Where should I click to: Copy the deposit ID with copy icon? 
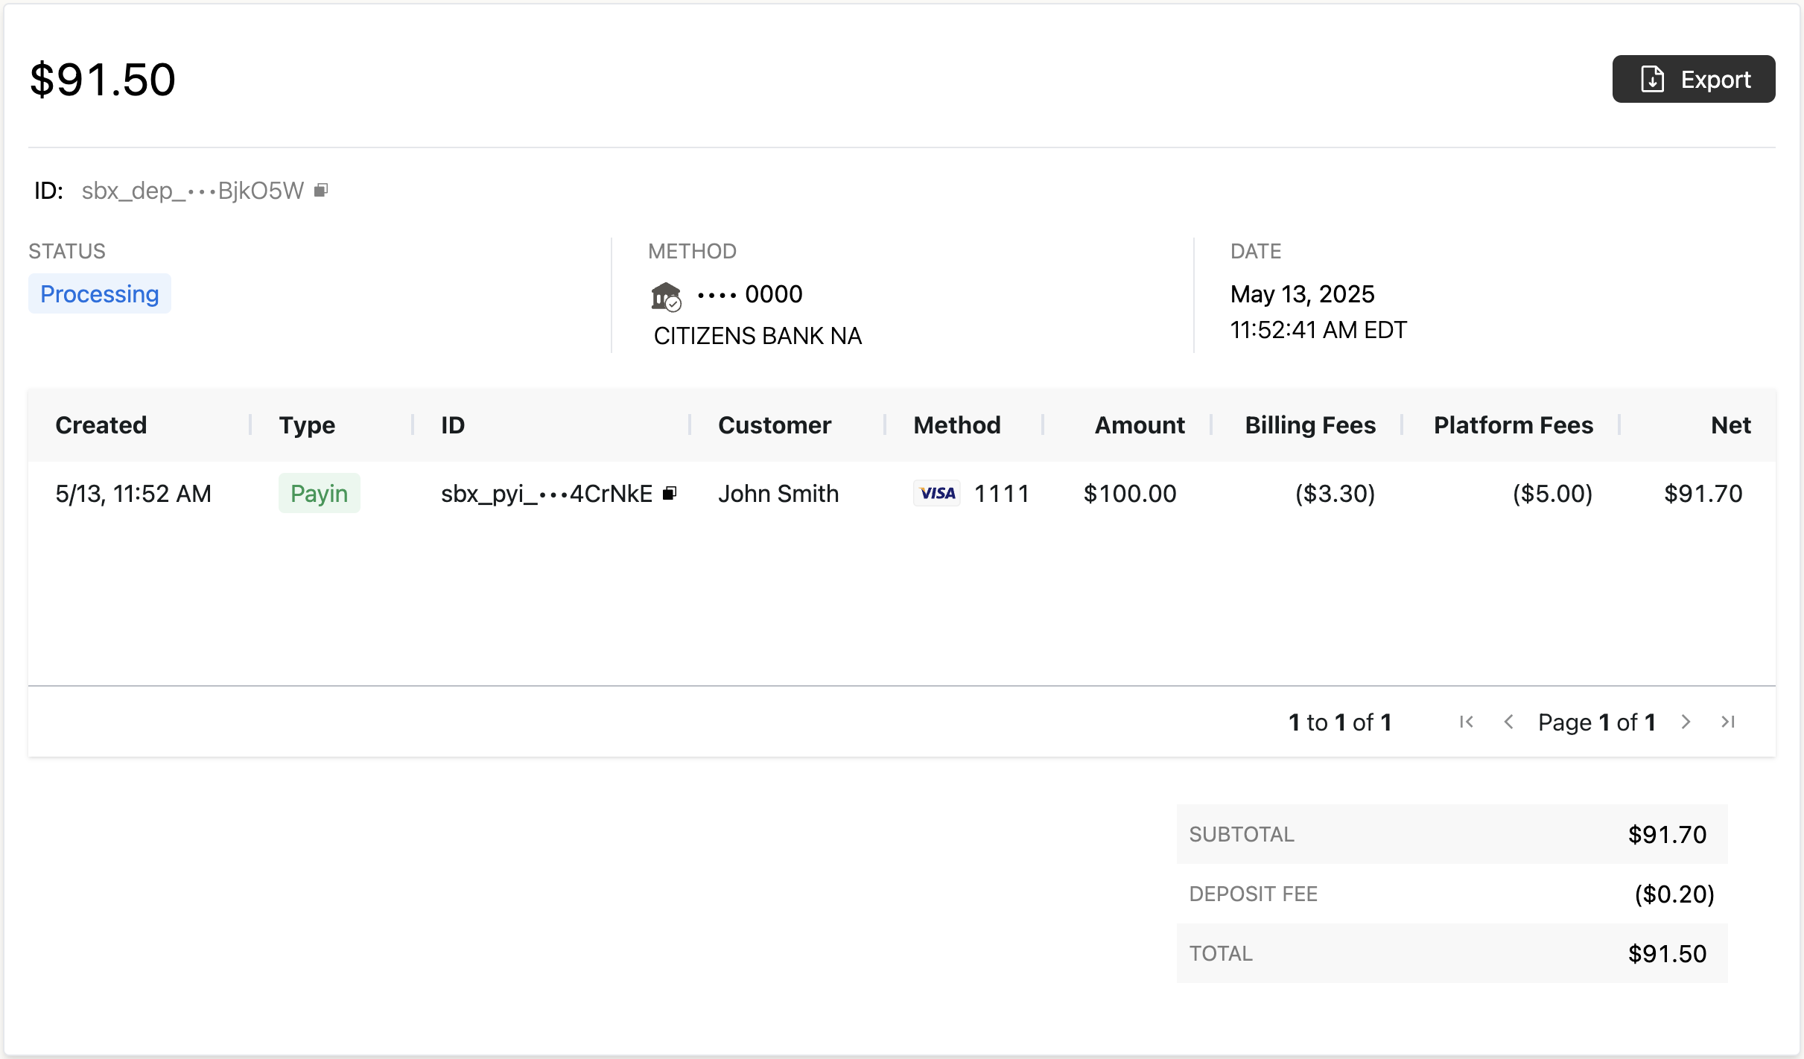coord(321,191)
